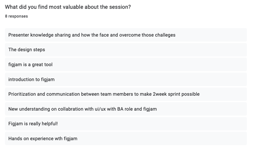Click the word 'Prioritization' in the fifth response
This screenshot has width=253, height=151.
[x=22, y=94]
